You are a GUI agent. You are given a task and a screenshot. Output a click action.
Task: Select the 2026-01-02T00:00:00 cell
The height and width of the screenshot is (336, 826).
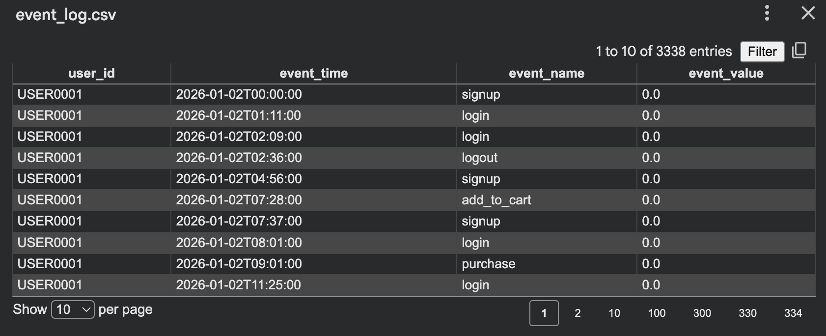point(314,94)
